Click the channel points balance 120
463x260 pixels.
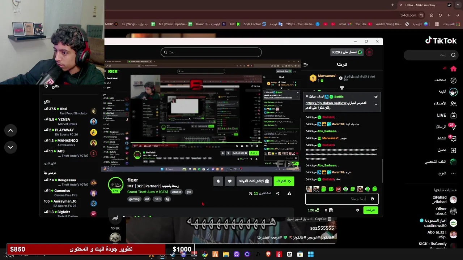[x=313, y=210]
